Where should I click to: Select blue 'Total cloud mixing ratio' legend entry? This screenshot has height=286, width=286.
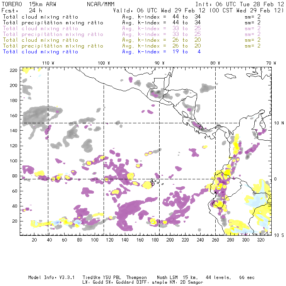click(x=41, y=52)
